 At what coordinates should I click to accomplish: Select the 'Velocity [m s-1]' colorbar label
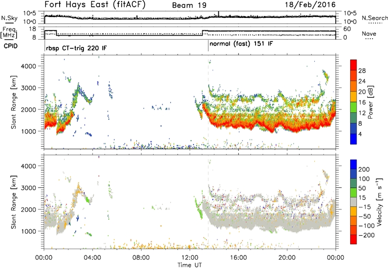379,202
